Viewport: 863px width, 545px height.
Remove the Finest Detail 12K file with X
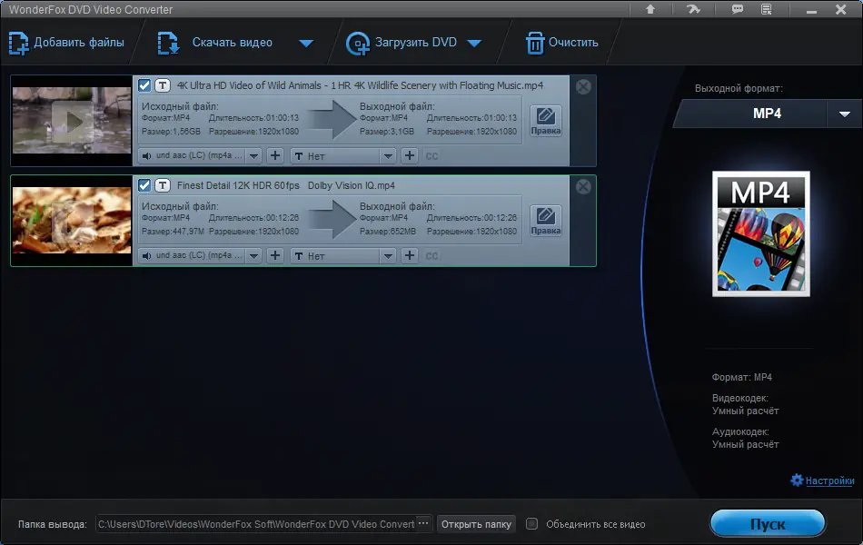click(x=583, y=186)
